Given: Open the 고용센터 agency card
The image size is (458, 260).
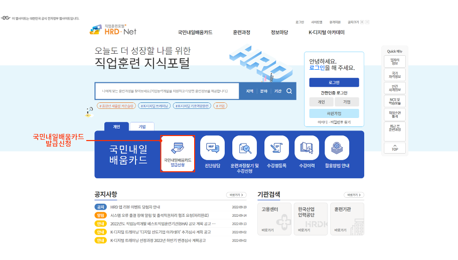Looking at the screenshot, I should click(x=274, y=219).
